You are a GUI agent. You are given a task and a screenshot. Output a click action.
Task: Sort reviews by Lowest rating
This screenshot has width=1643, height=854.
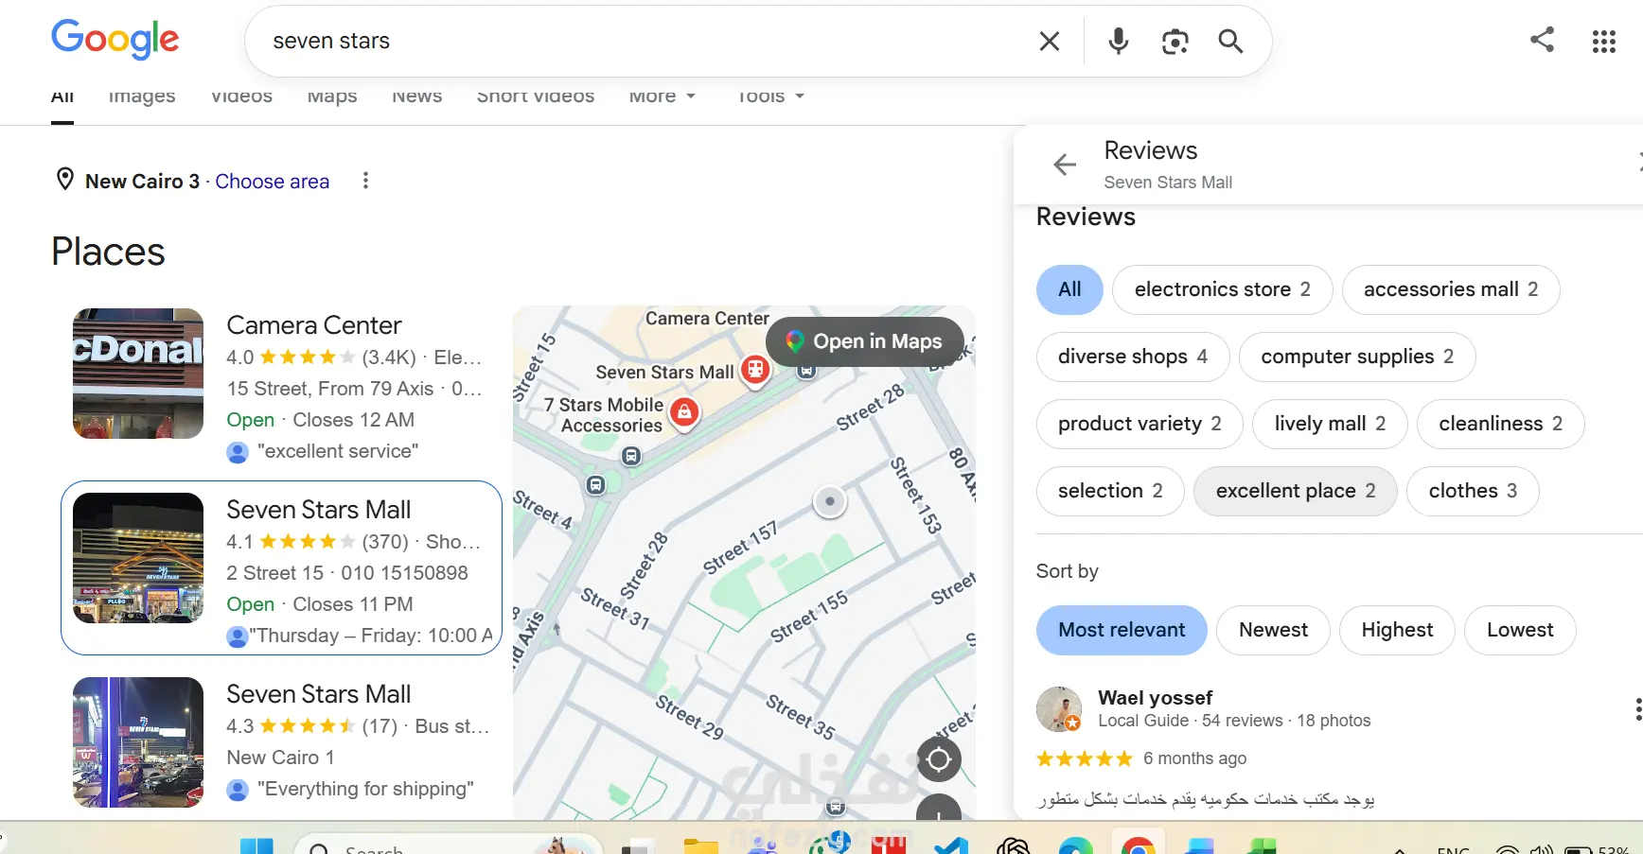[1520, 630]
